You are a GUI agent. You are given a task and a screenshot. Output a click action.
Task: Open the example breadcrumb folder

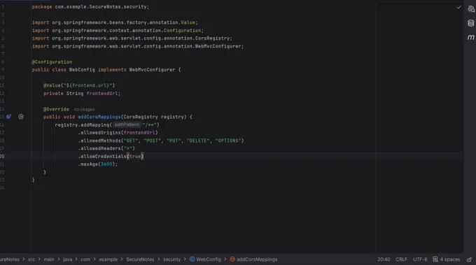click(108, 259)
